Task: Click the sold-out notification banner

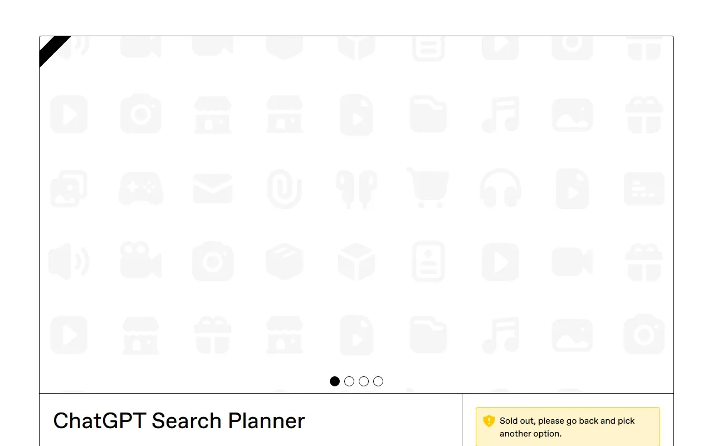Action: pyautogui.click(x=567, y=426)
